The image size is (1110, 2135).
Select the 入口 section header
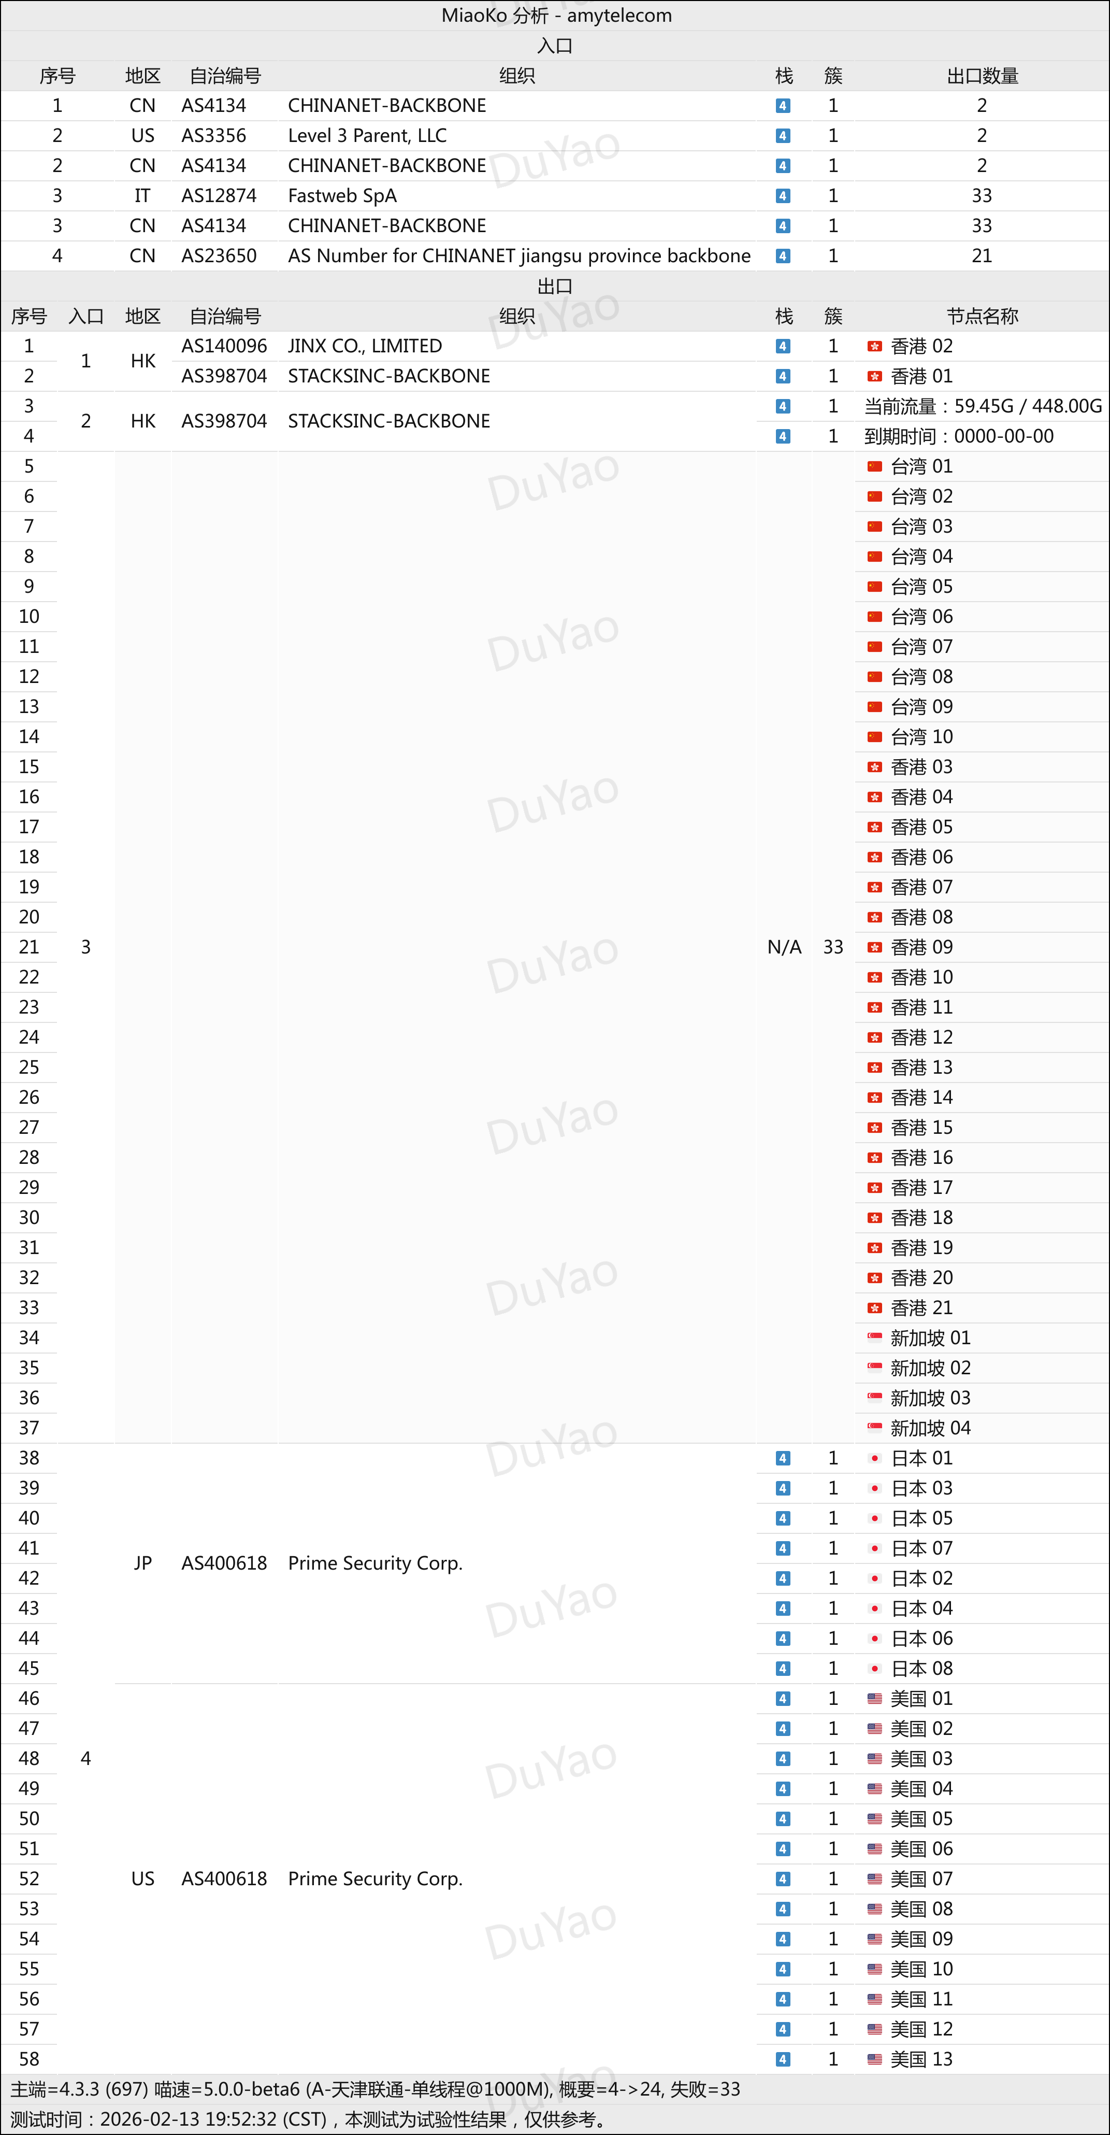(x=554, y=46)
